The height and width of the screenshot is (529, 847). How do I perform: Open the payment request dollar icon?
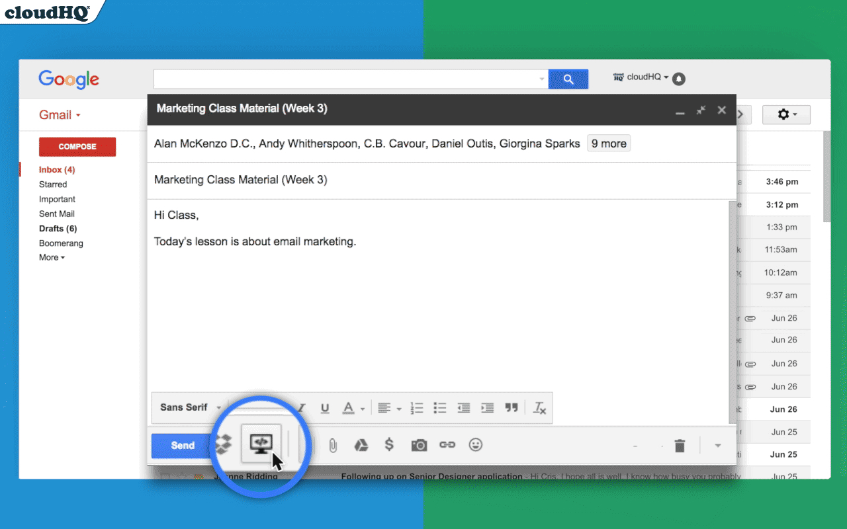coord(389,445)
